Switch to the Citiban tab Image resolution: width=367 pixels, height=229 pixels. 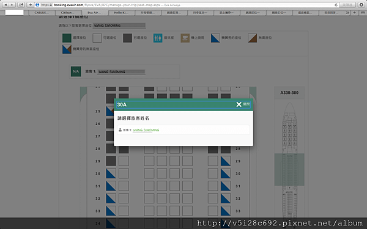[68, 13]
